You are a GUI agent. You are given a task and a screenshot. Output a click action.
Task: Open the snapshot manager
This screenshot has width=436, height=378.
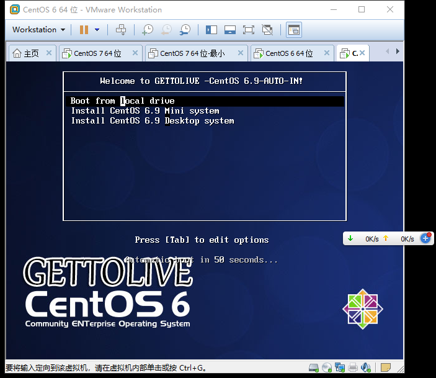185,30
